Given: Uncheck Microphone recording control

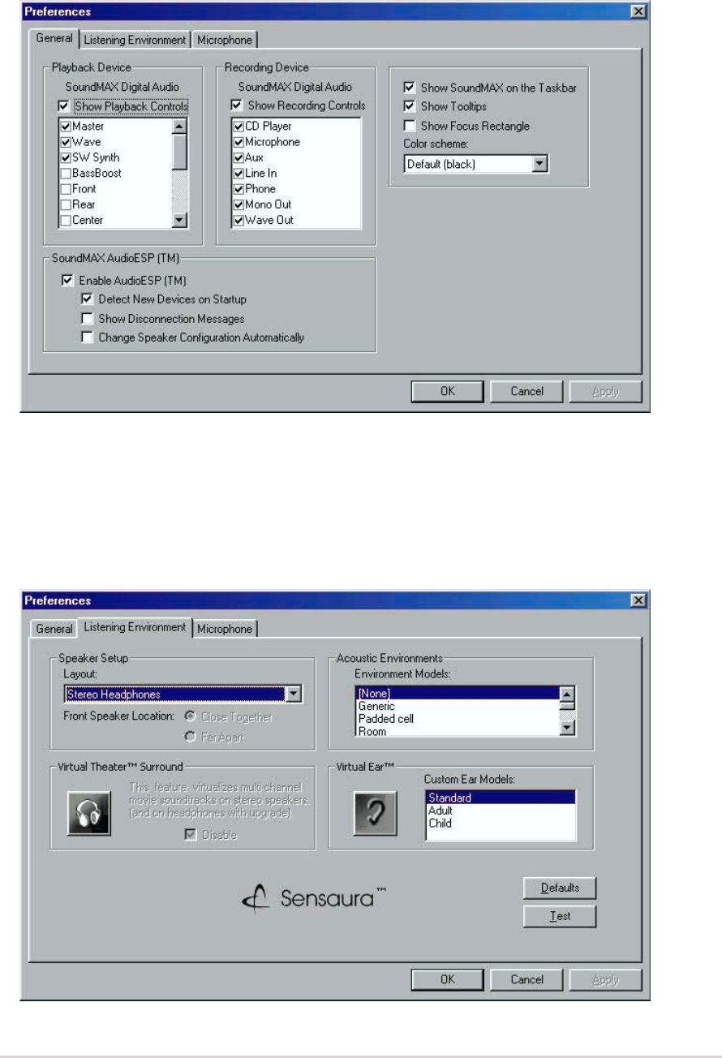Looking at the screenshot, I should 238,142.
